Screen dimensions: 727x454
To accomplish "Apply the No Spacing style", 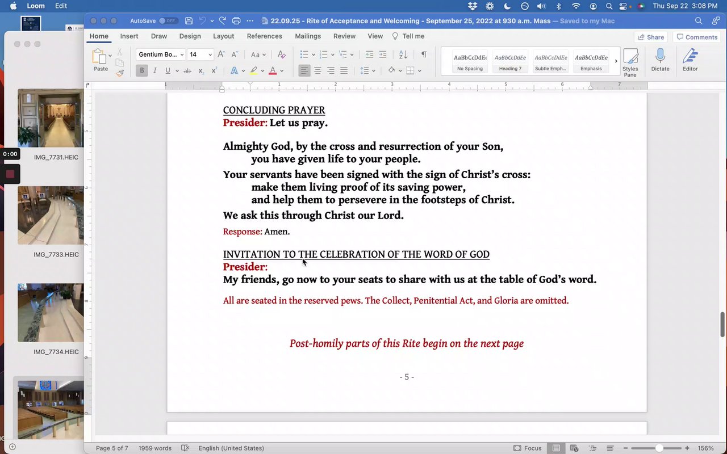I will 470,61.
